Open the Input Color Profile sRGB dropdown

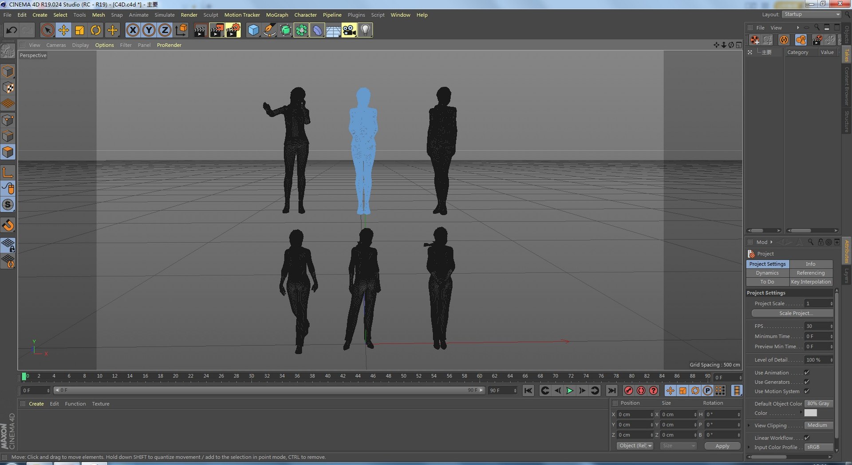tap(819, 447)
